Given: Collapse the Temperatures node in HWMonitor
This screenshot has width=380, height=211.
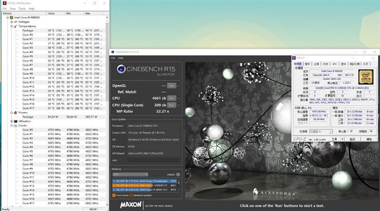Looking at the screenshot, I should (x=11, y=26).
